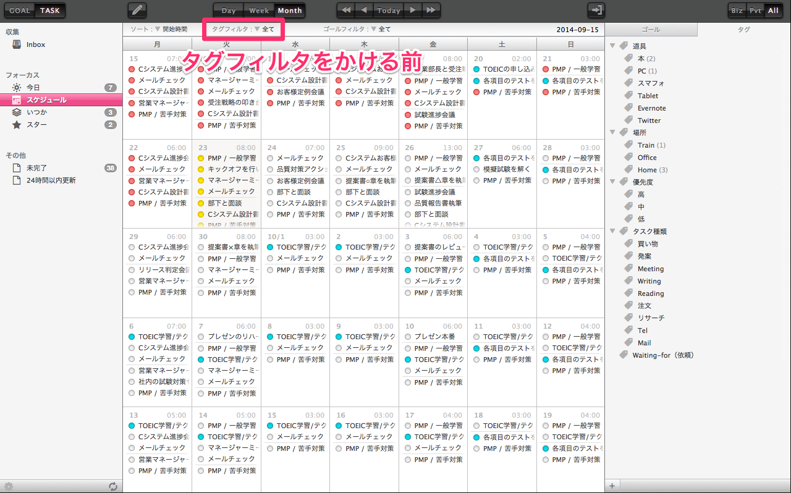The image size is (791, 493).
Task: Collapse the 場所 tag group
Action: pyautogui.click(x=612, y=132)
